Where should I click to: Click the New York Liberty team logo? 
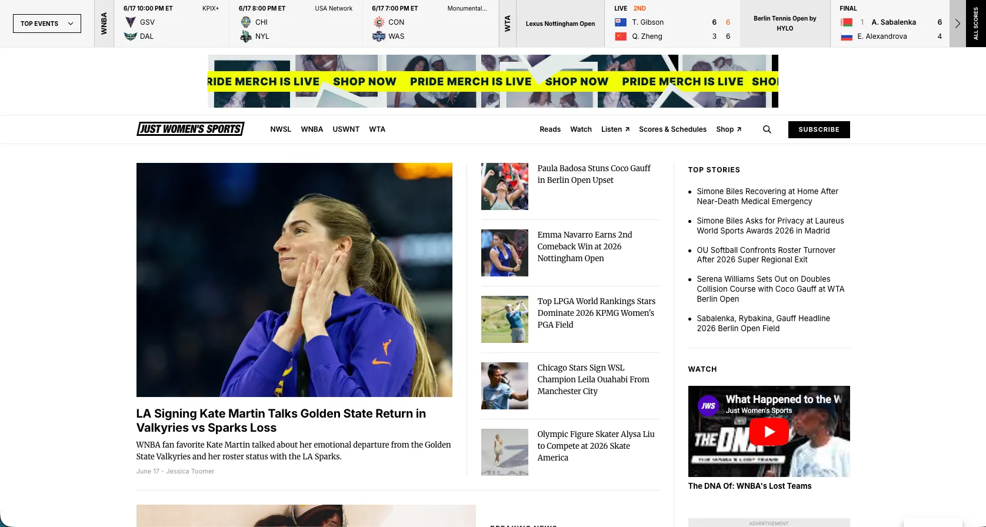[246, 36]
